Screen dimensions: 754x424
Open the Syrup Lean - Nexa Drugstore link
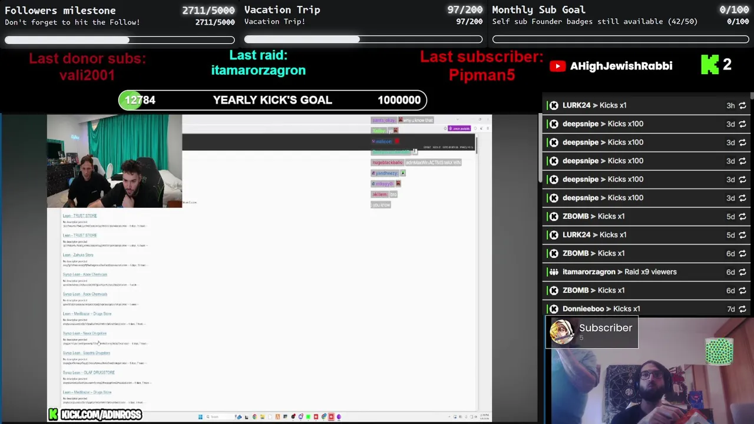(85, 333)
